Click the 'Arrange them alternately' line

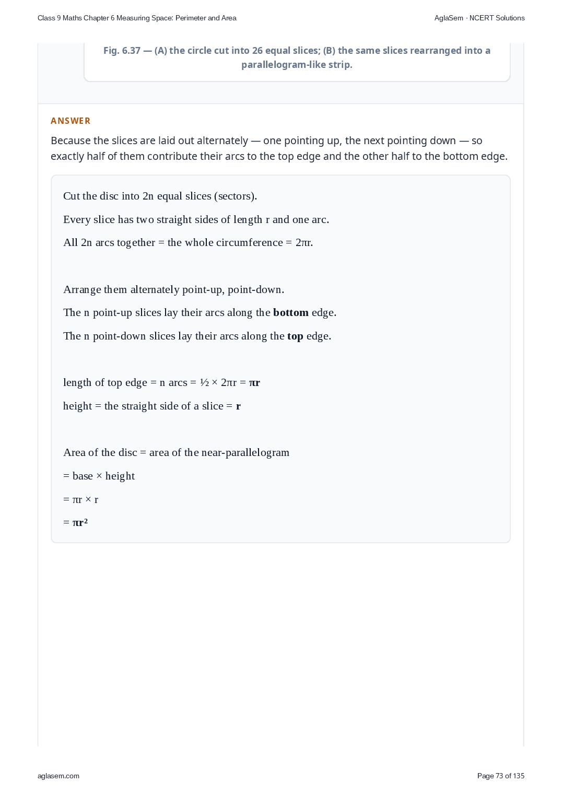174,289
